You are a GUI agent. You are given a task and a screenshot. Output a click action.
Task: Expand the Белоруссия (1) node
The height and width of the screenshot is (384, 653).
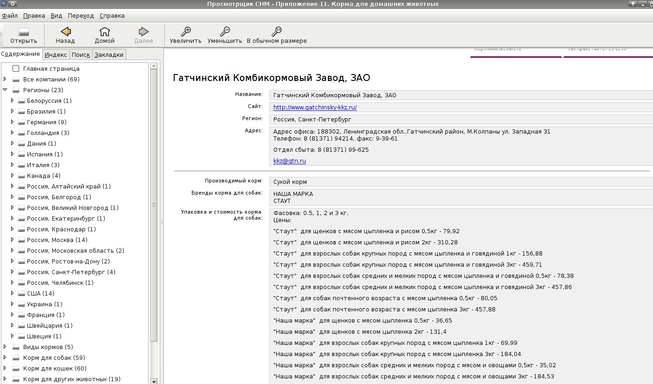(13, 101)
